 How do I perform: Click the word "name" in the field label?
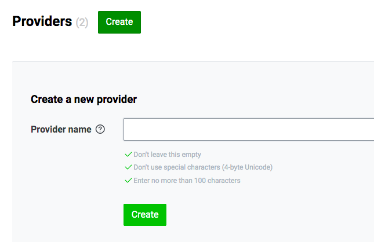[79, 130]
